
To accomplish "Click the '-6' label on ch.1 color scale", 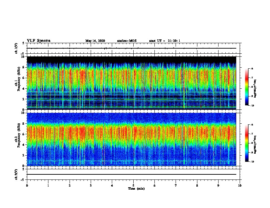I will [252, 68].
